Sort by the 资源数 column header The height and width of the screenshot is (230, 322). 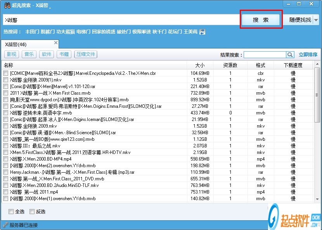coord(230,65)
